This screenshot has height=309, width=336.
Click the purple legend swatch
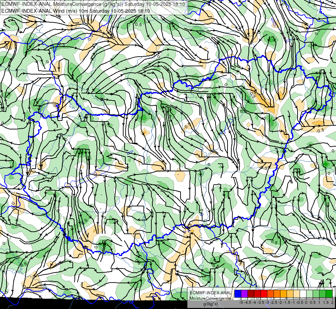point(244,294)
